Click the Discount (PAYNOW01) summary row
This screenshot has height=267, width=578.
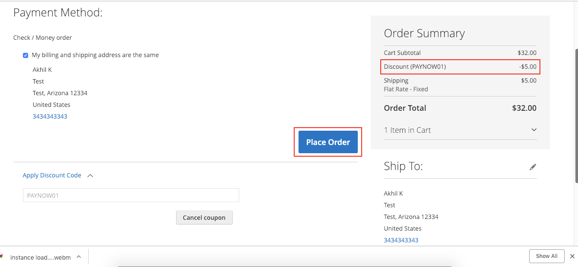[460, 67]
